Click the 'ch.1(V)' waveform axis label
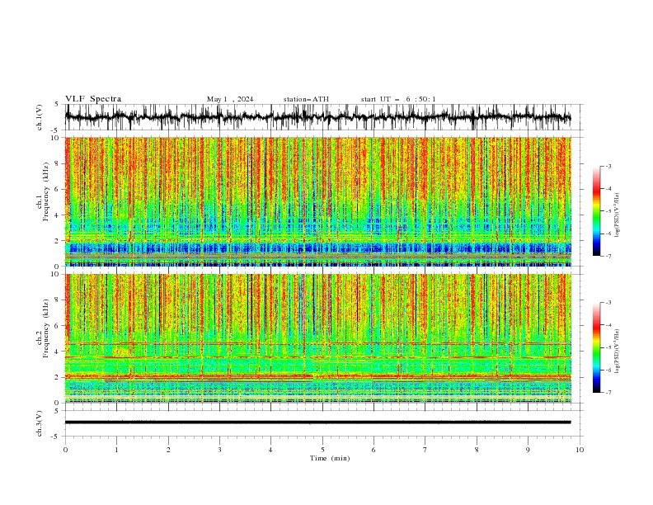Screen dimensions: 653x505 coord(39,117)
